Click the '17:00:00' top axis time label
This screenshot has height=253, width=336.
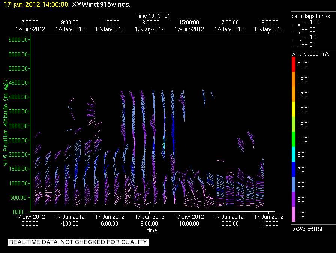click(229, 23)
